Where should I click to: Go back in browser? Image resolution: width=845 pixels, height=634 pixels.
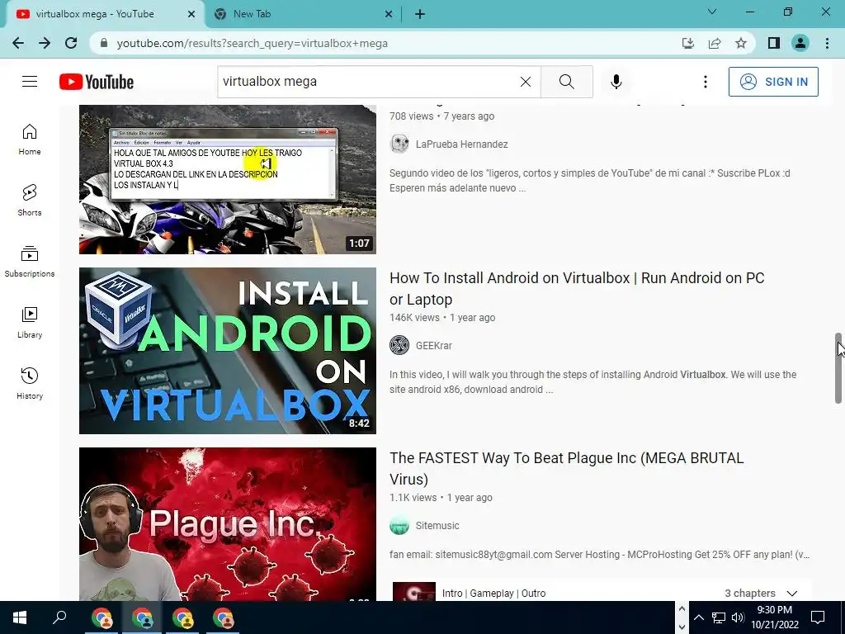18,43
